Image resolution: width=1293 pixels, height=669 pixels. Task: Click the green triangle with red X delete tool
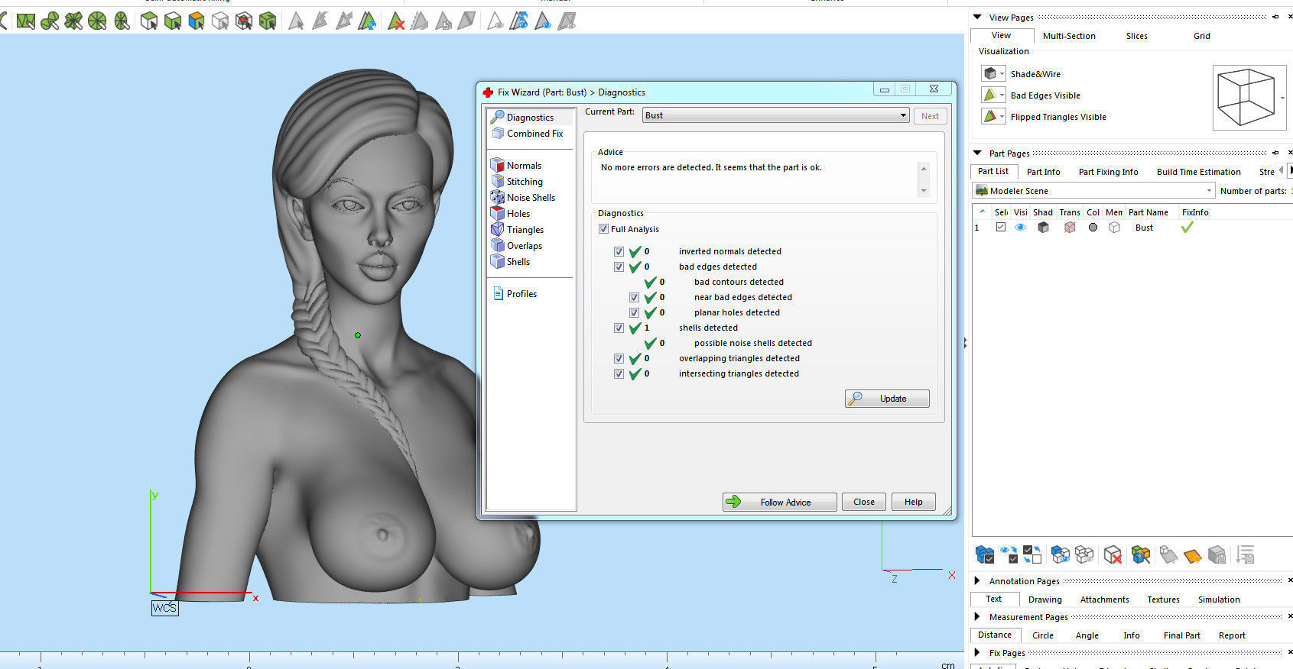[396, 21]
